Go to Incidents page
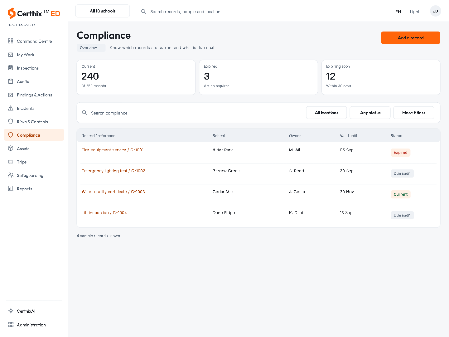This screenshot has width=449, height=337. (34, 108)
